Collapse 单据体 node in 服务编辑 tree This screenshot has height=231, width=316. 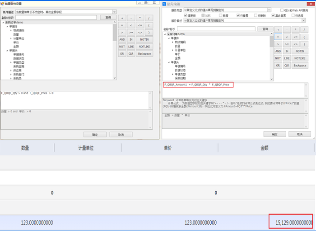[x=169, y=38]
